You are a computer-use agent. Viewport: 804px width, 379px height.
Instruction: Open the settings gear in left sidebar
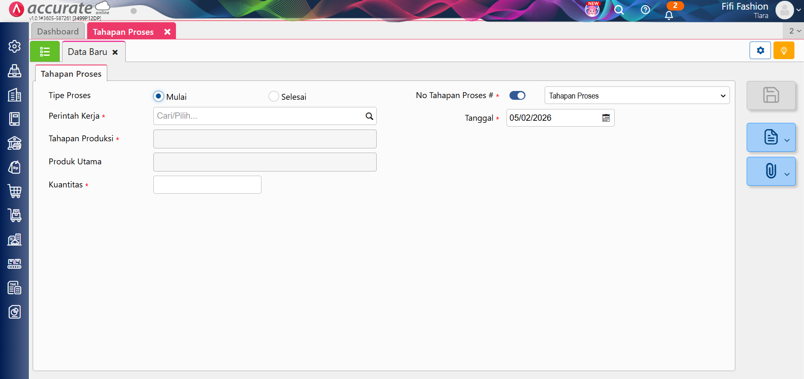pyautogui.click(x=15, y=46)
